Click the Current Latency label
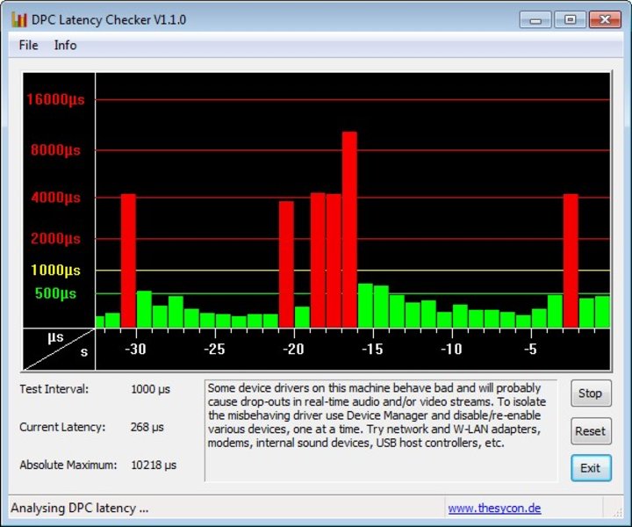632x527 pixels. [62, 427]
